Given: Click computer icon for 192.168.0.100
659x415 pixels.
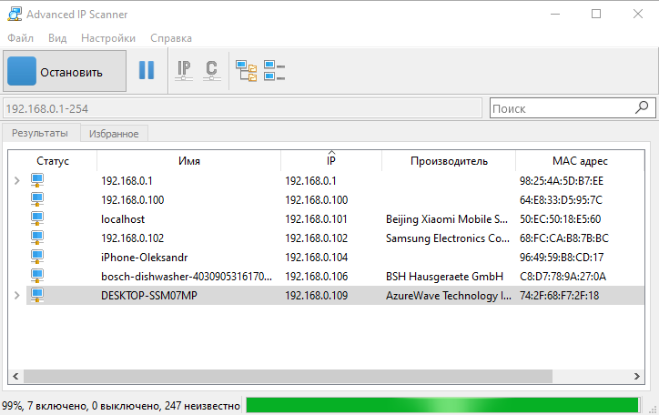Looking at the screenshot, I should tap(37, 199).
